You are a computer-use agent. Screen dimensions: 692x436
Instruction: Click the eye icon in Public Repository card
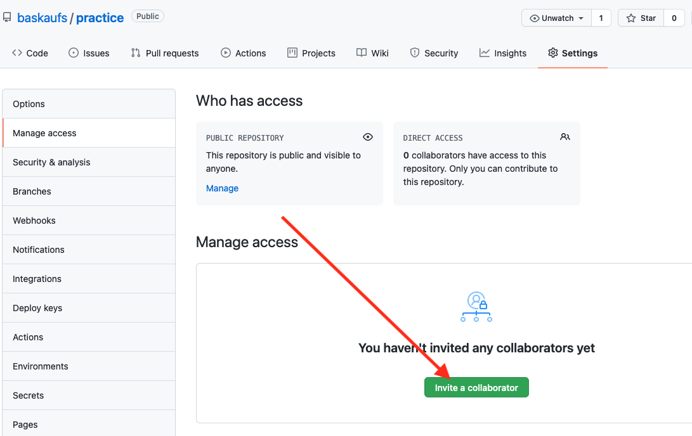point(368,137)
